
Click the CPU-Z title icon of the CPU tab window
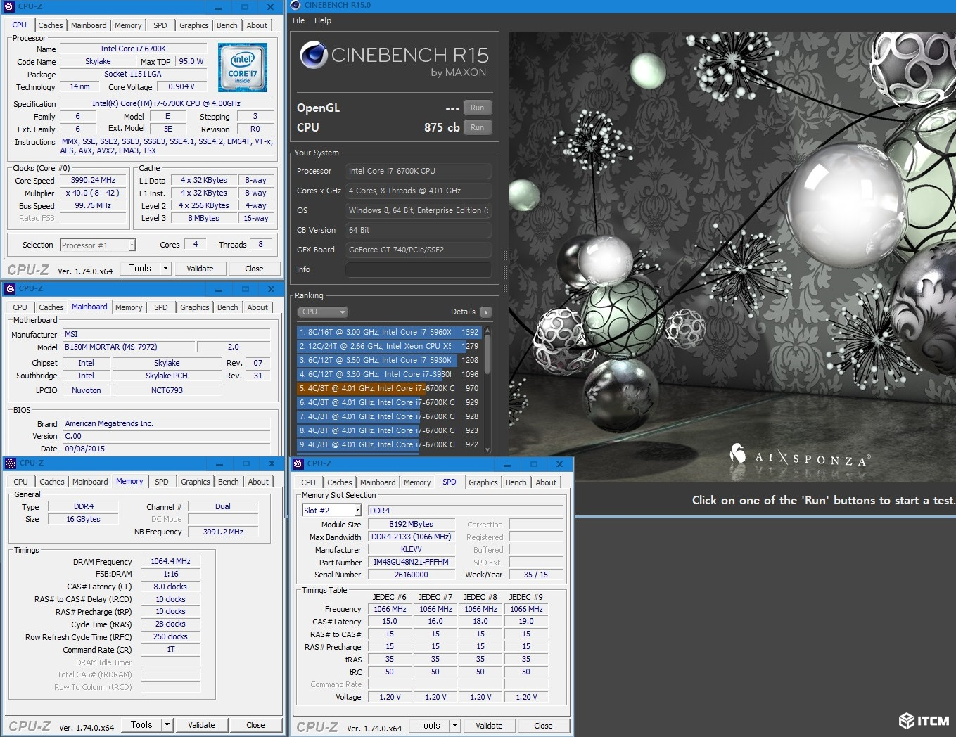[x=9, y=6]
